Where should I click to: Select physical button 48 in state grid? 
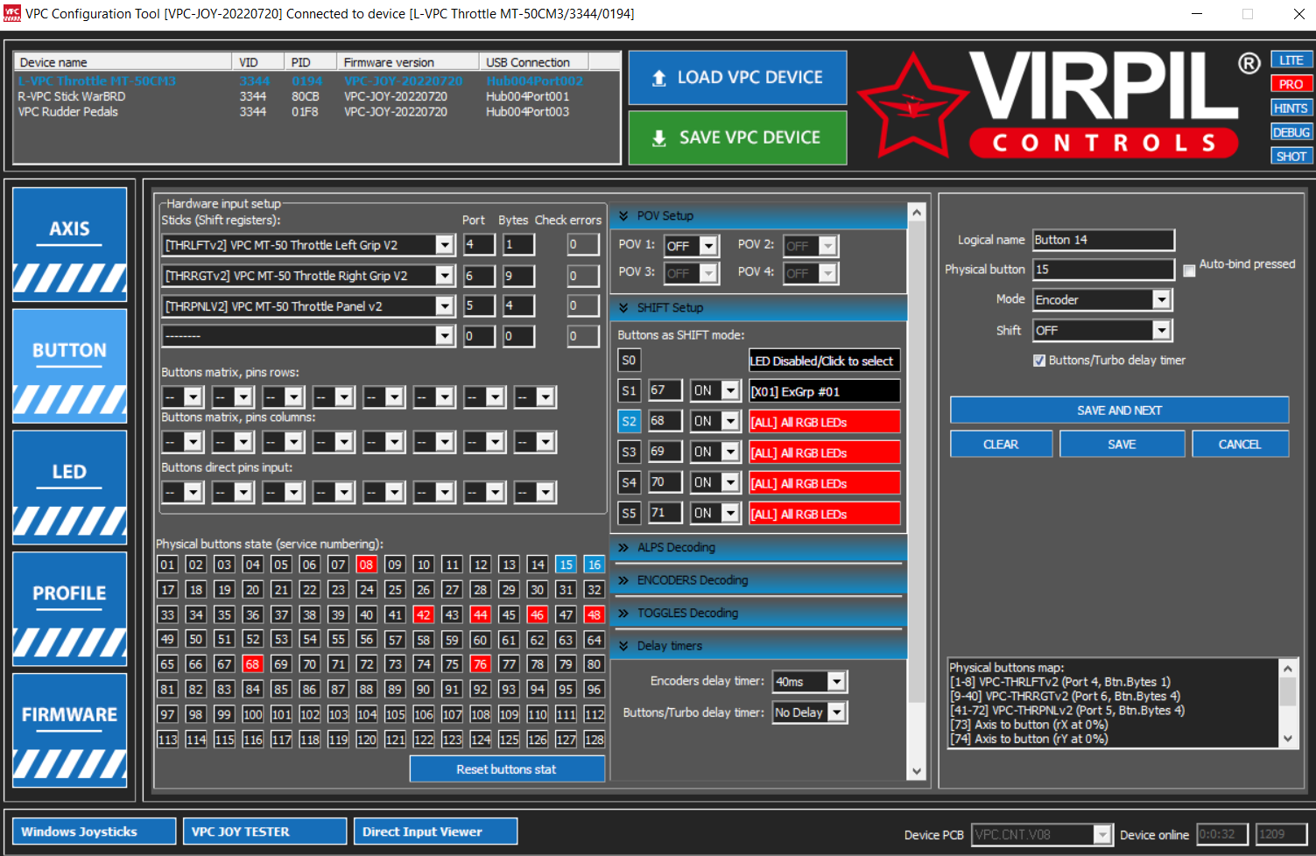(x=595, y=615)
